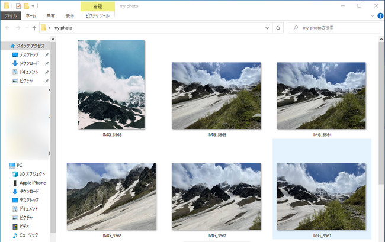Click the PC monitor icon
385x242 pixels.
(x=12, y=165)
